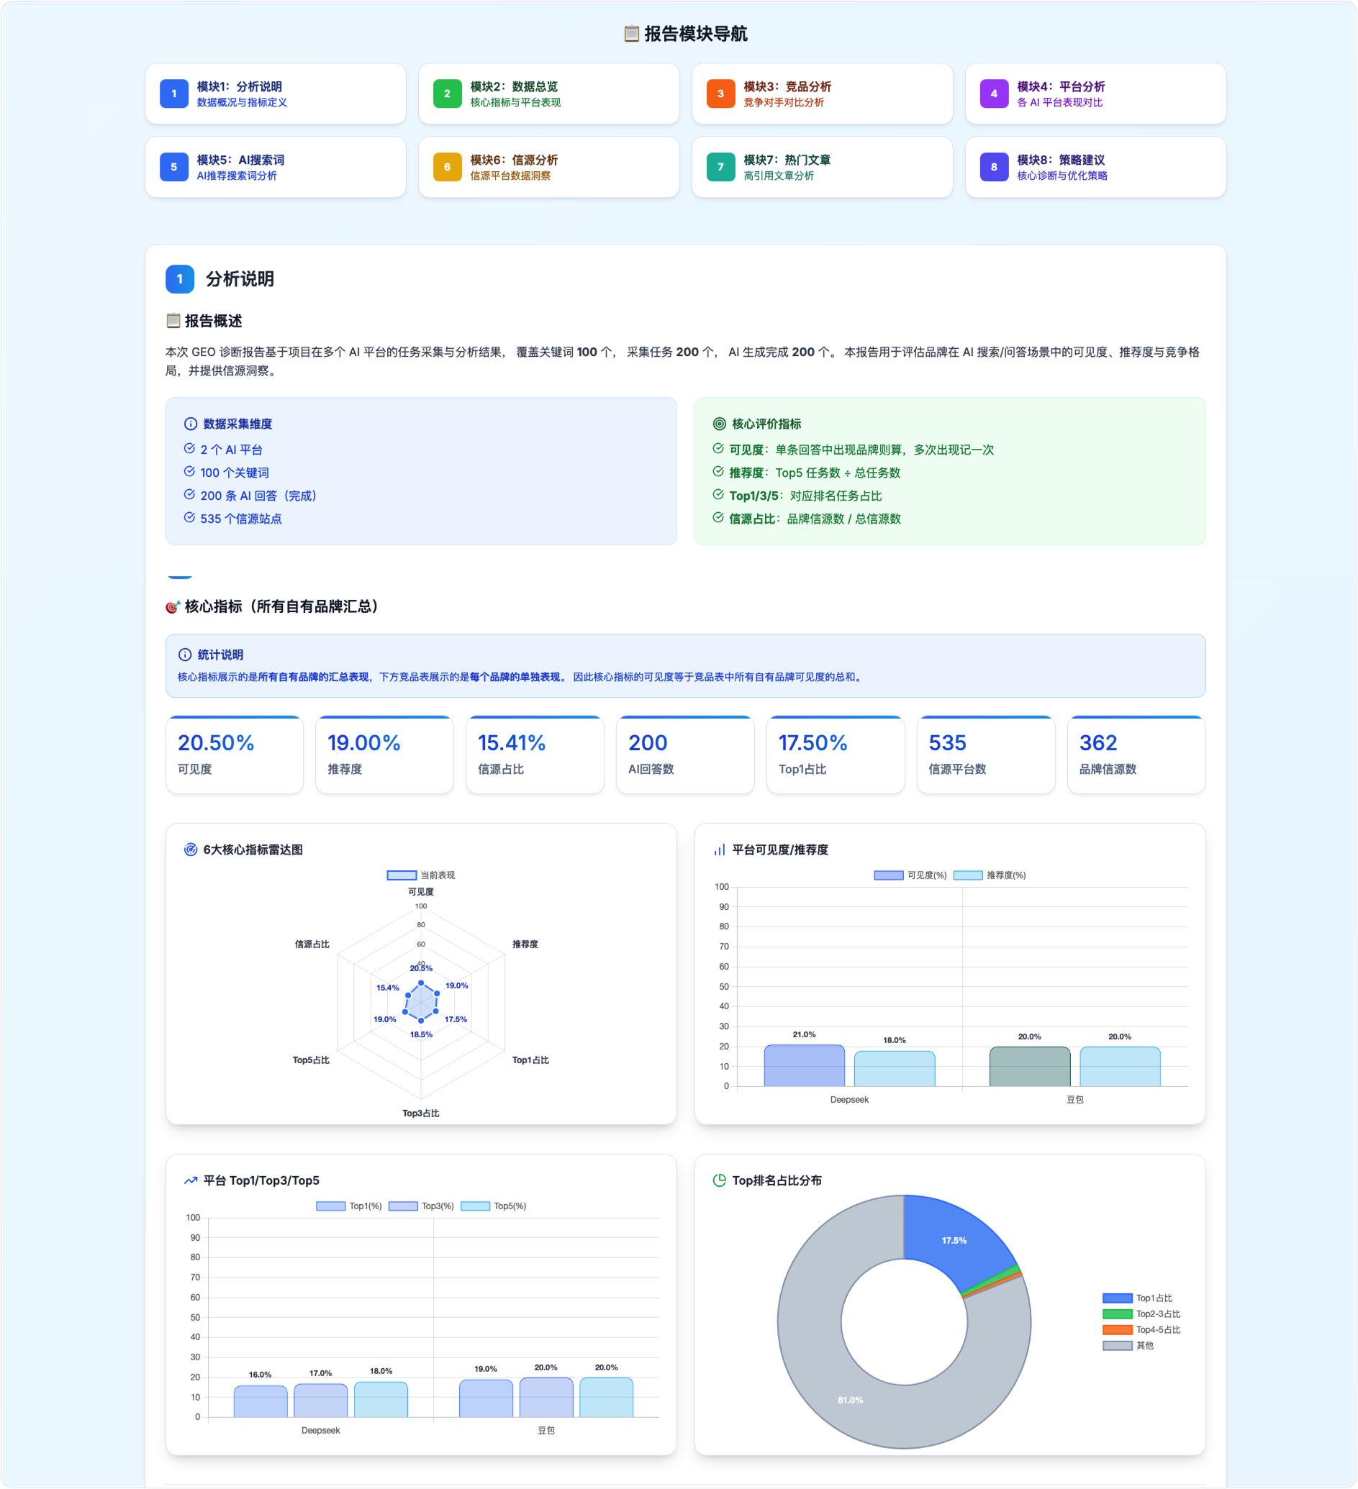Open the 模块3: 竞品分析 link
Screen dimensions: 1358x1489
click(822, 94)
